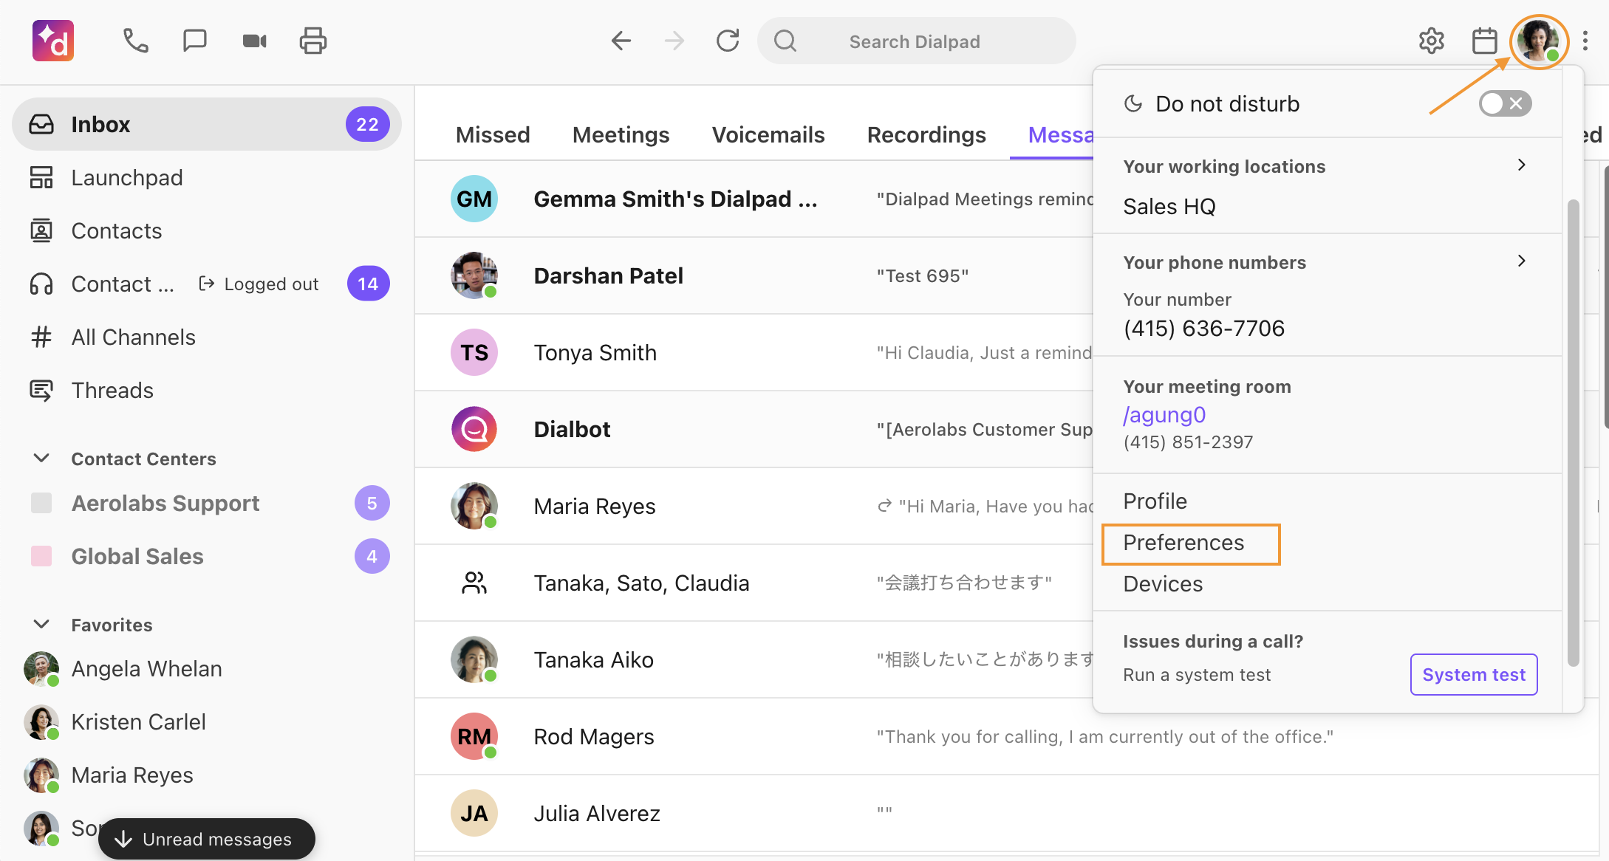Go back with the left arrow

(621, 41)
